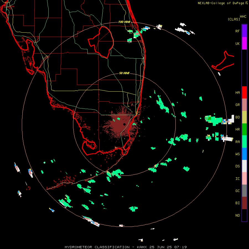Click the RA light green legend swatch
Viewport: 249px width, 249px height.
[244, 142]
